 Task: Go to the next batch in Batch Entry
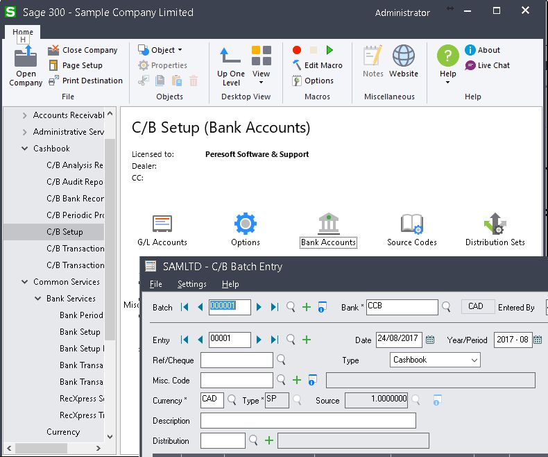click(259, 307)
